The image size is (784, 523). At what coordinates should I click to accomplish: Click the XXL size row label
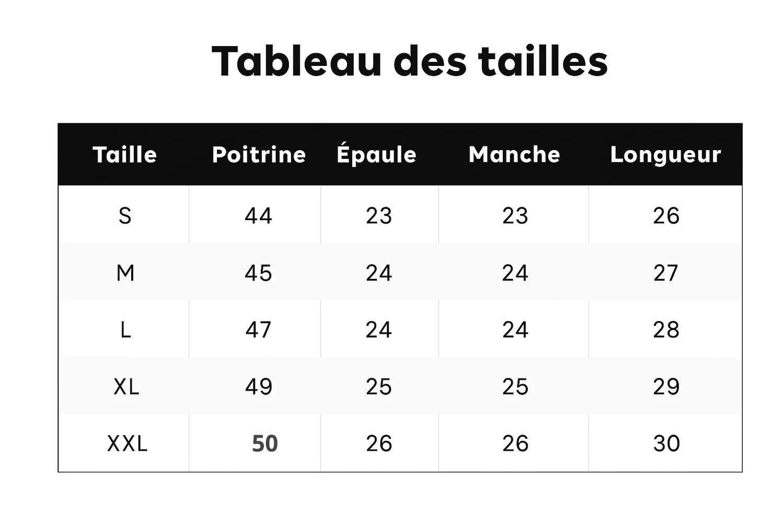(x=127, y=444)
